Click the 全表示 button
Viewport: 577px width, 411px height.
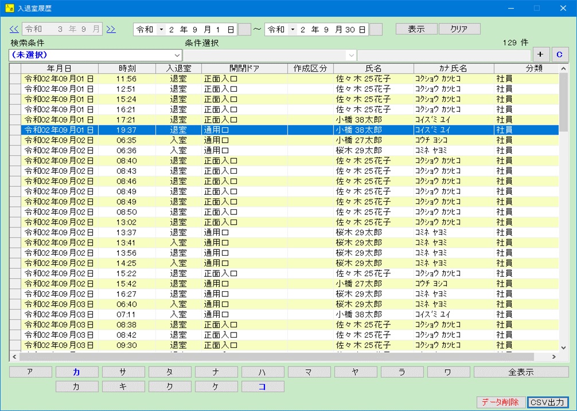[521, 372]
